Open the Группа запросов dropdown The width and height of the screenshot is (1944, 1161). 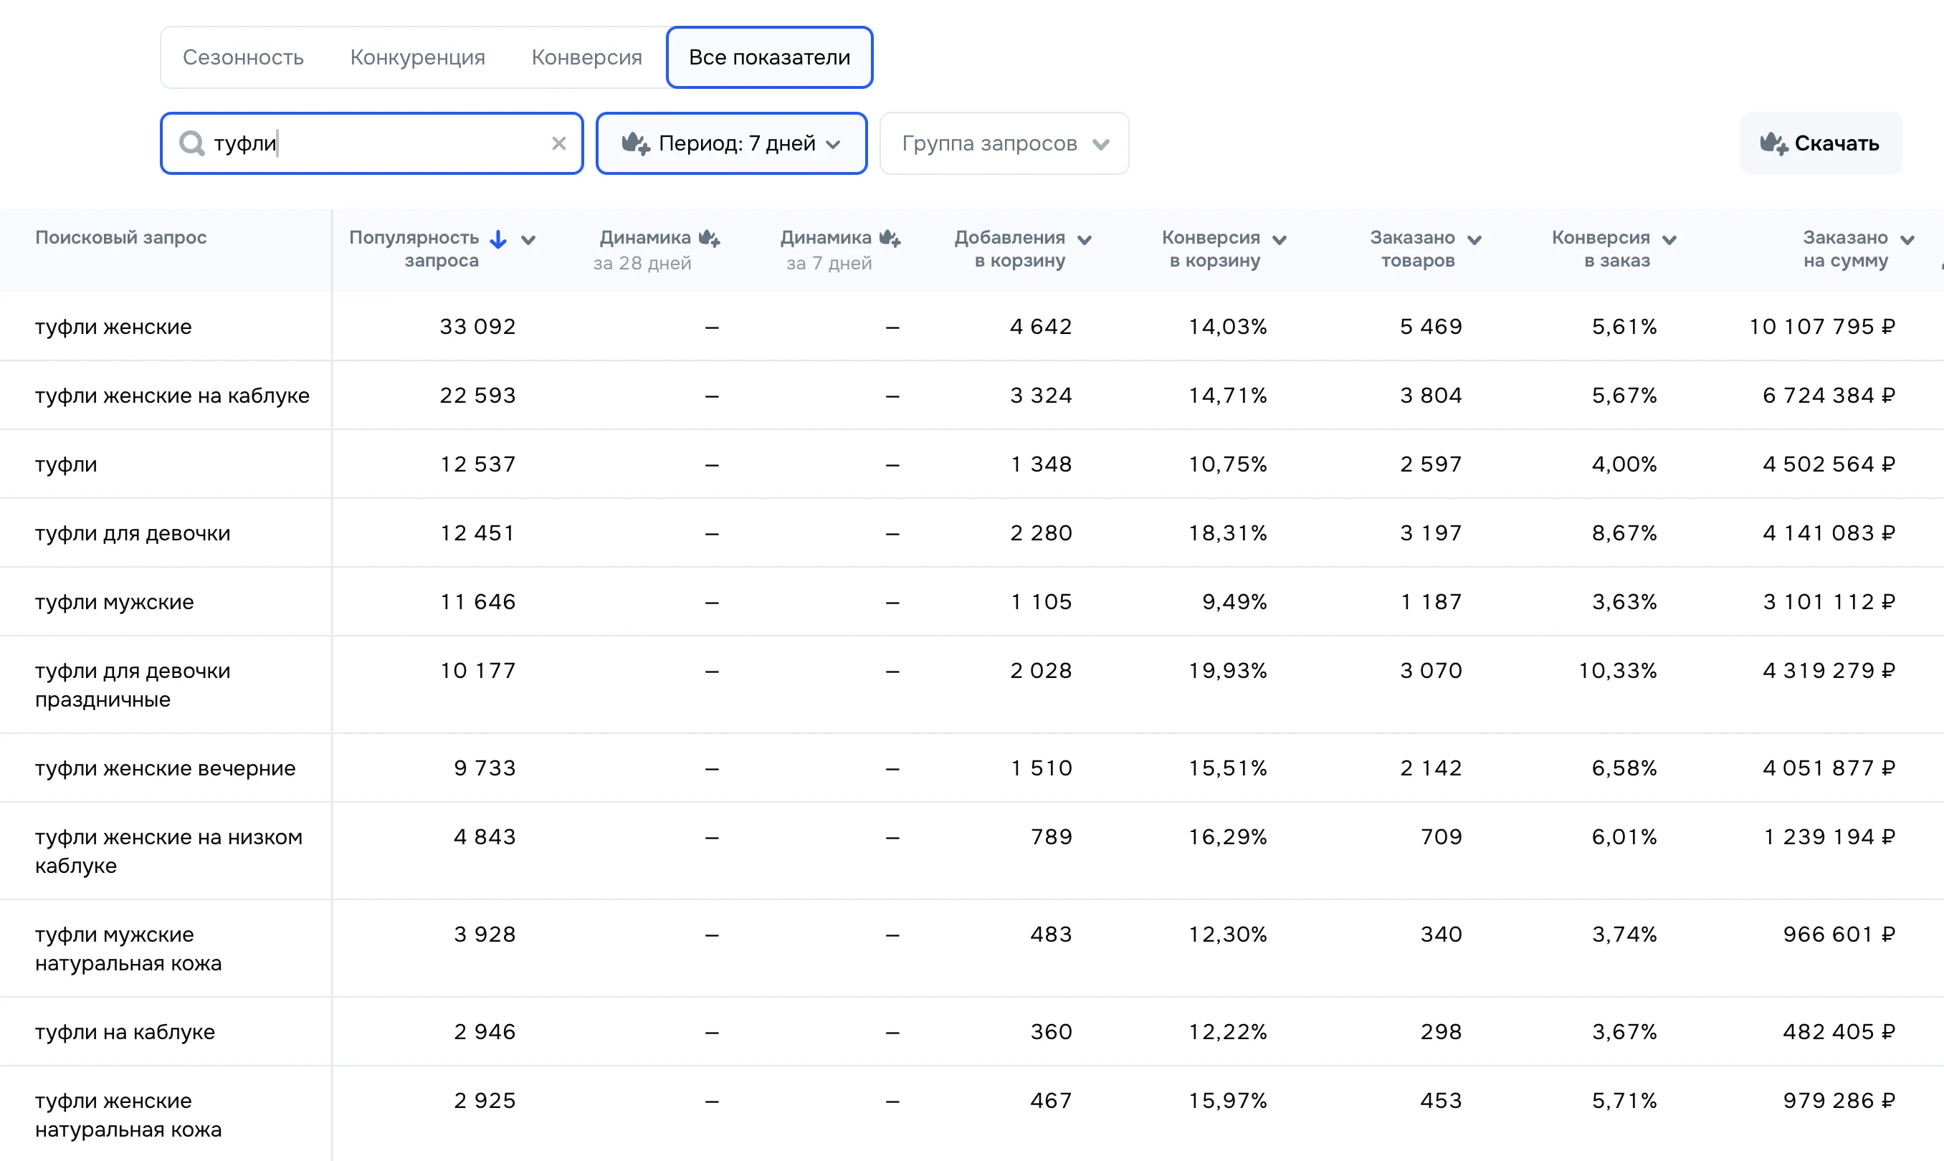(1004, 143)
